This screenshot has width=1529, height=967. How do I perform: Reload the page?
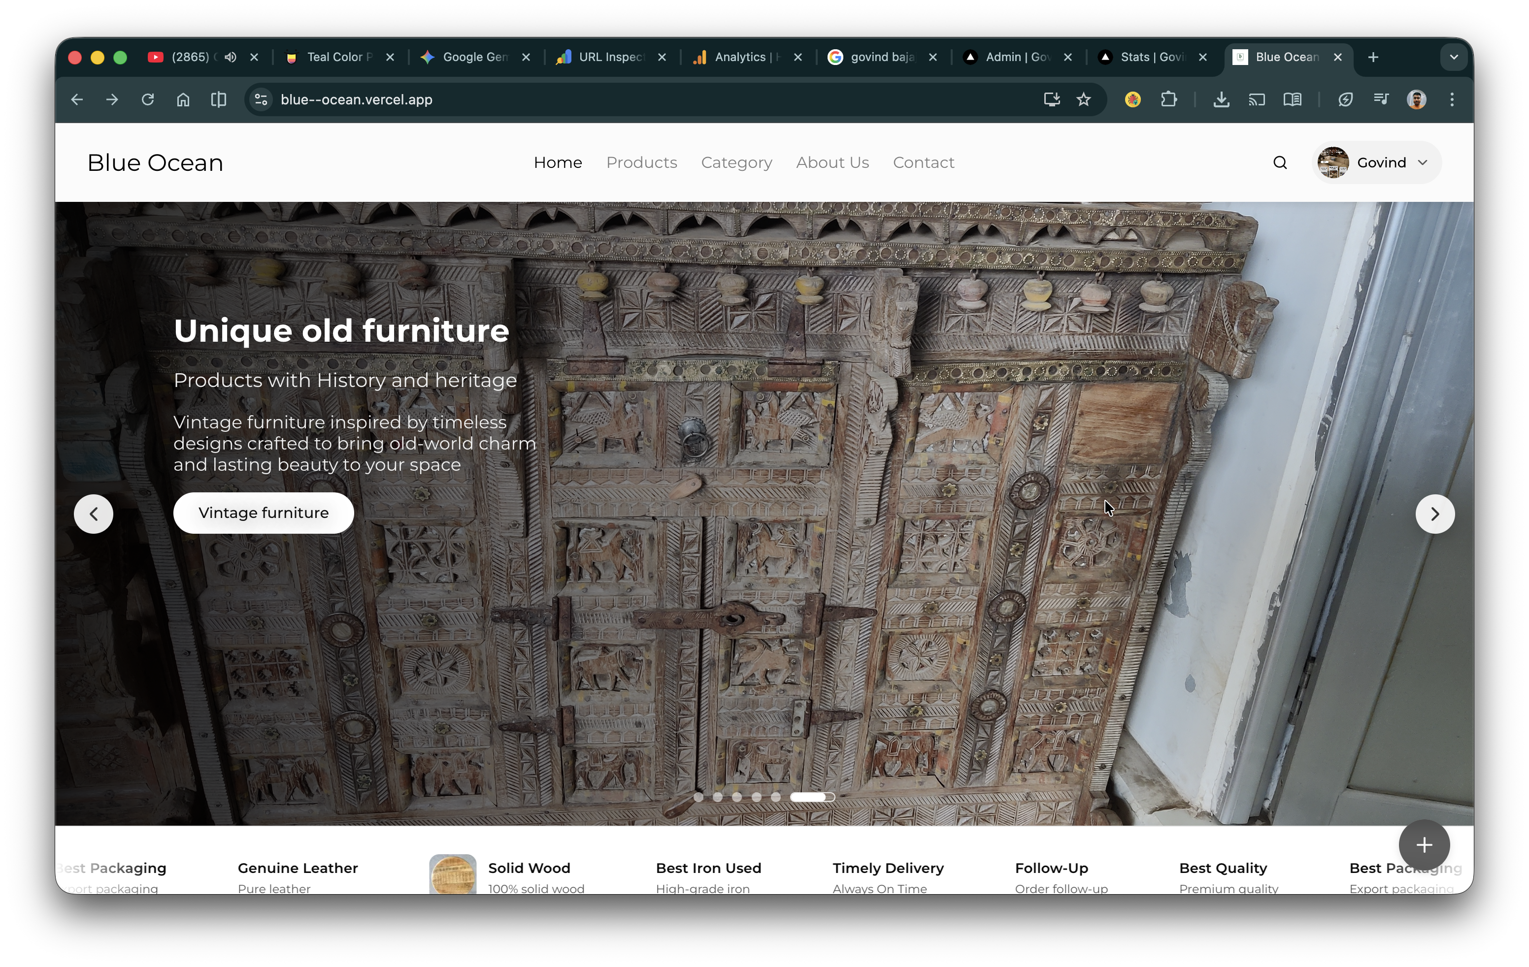(x=147, y=99)
